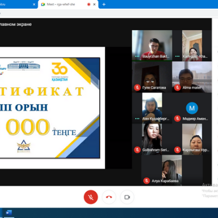Screen dimensions: 218x218
Task: Select Гуля Сагатова video tile
Action: tap(152, 77)
